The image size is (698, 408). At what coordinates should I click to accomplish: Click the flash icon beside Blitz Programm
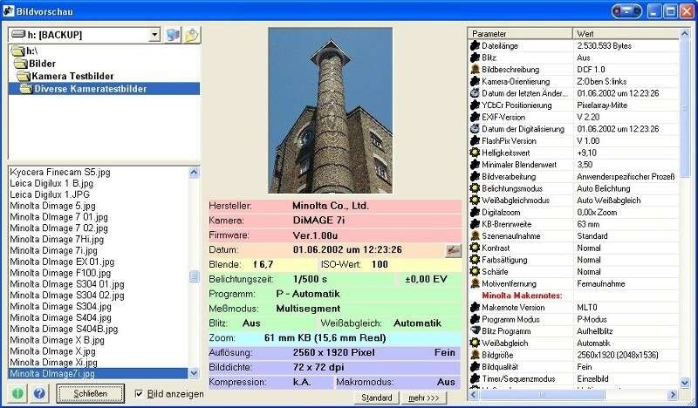tap(475, 331)
